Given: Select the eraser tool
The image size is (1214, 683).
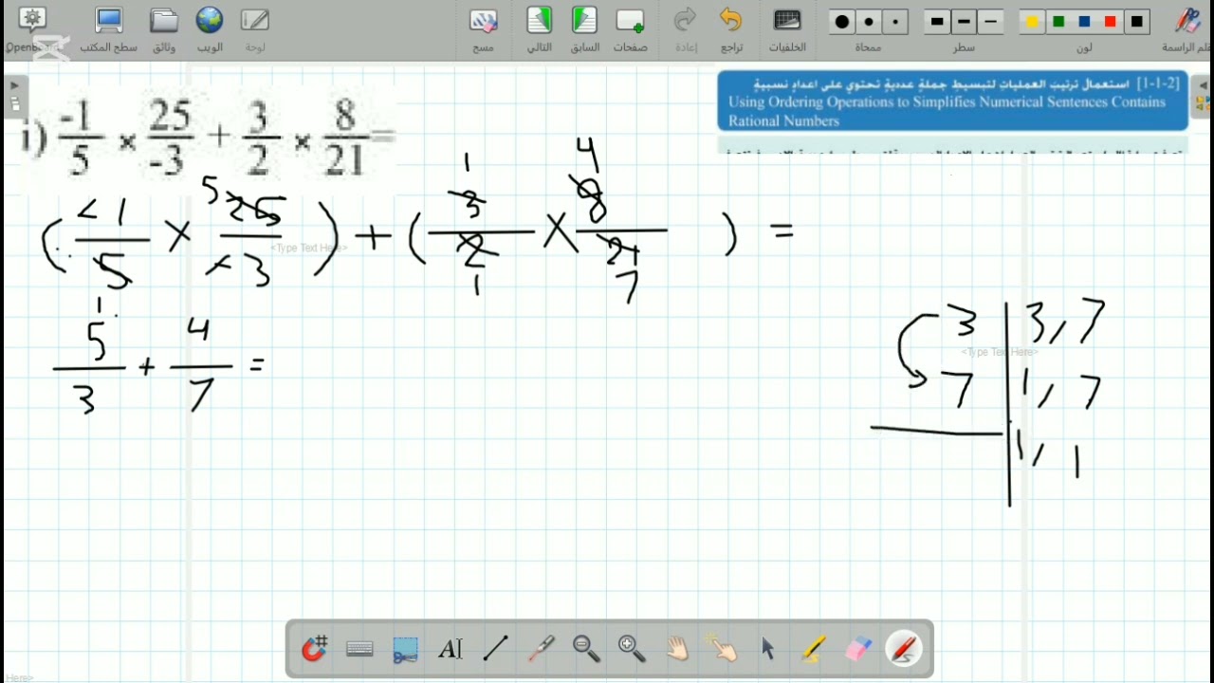Looking at the screenshot, I should [x=858, y=649].
